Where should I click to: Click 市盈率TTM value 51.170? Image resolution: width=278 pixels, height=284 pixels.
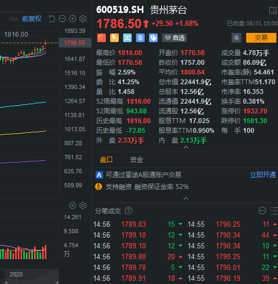[265, 82]
